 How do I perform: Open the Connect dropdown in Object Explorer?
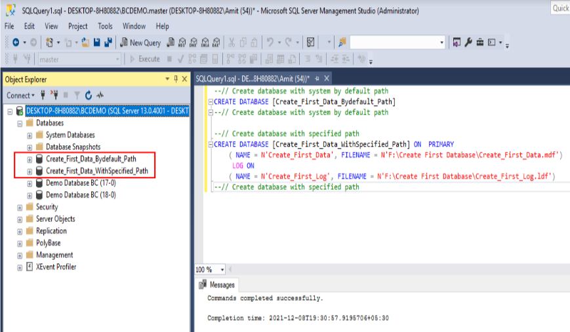[20, 96]
